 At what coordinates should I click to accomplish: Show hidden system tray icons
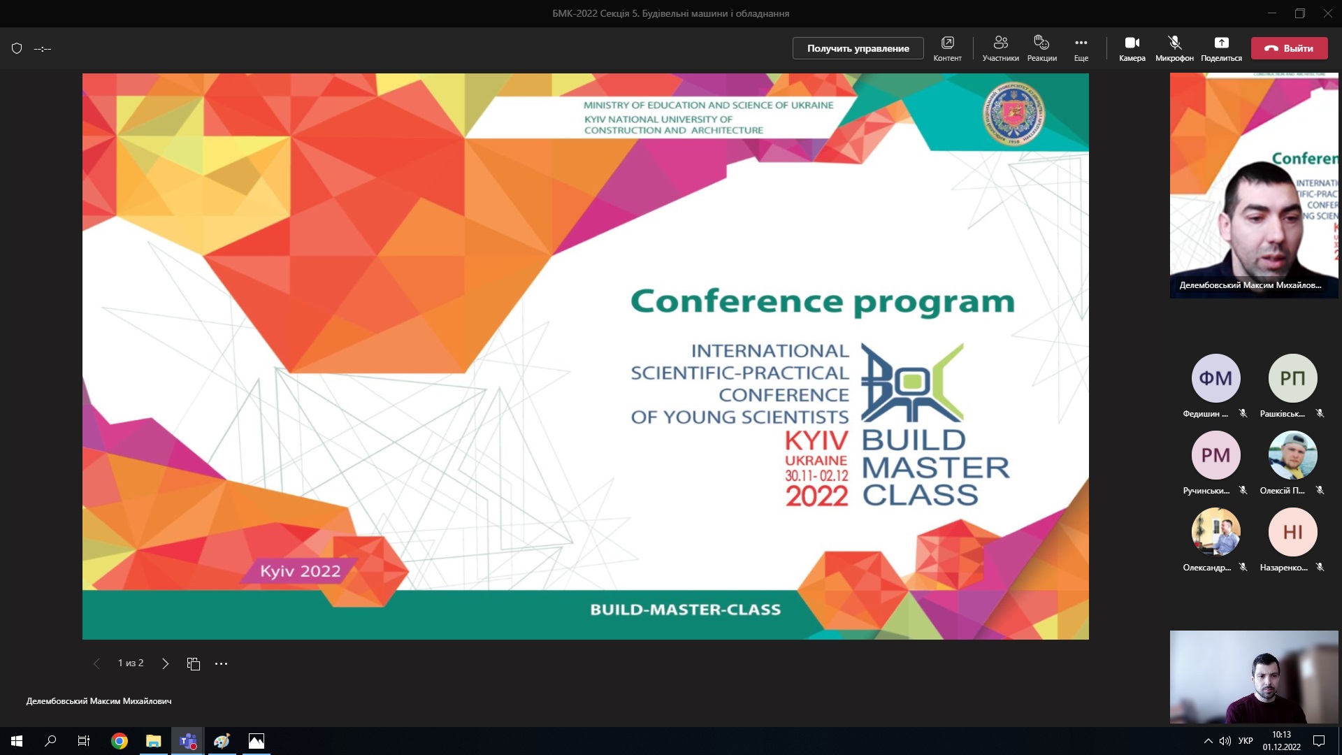point(1208,741)
